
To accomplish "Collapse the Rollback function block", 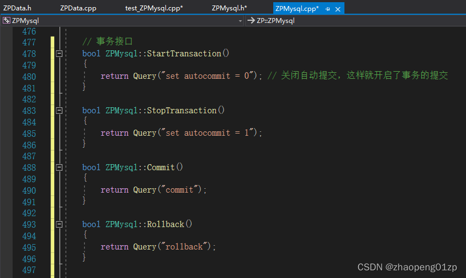I will 59,224.
